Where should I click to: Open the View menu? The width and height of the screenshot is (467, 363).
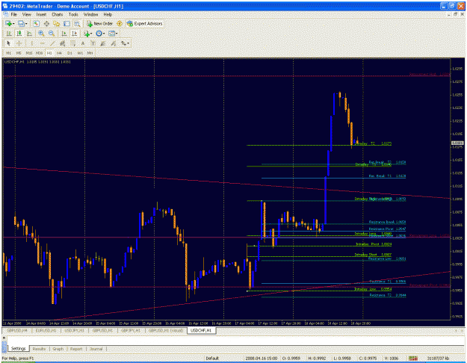click(26, 14)
